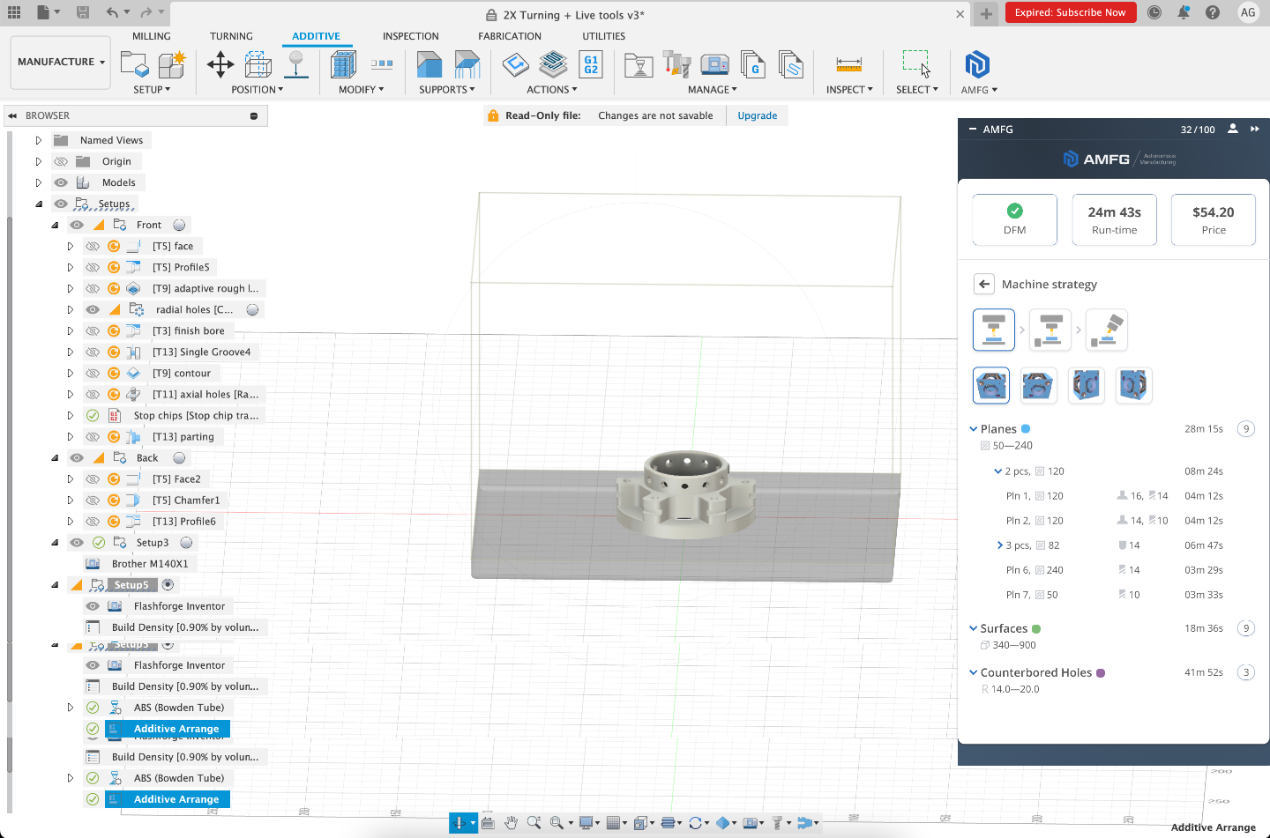
Task: Open the SUPPORTS dropdown menu
Action: point(447,90)
